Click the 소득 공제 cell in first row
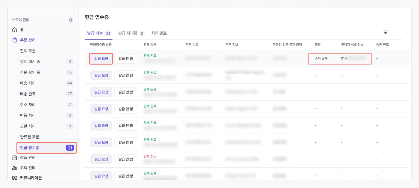This screenshot has width=419, height=188. click(x=321, y=59)
